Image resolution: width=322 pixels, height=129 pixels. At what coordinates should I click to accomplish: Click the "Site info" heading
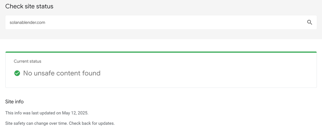pos(14,101)
